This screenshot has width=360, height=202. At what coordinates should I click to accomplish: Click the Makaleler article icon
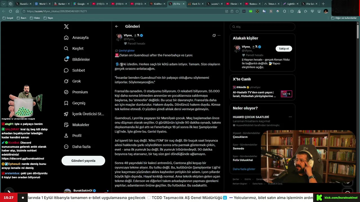66,125
